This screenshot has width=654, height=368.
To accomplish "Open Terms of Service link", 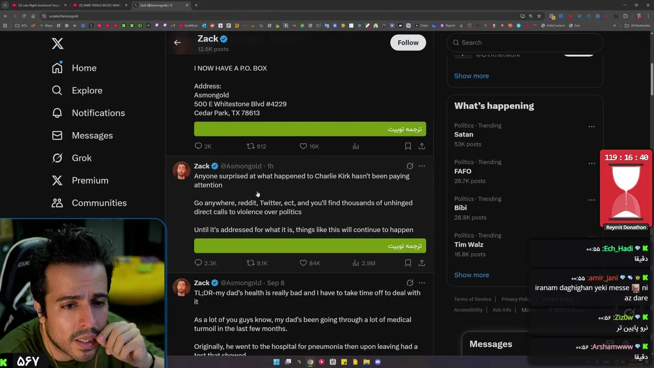I will [473, 299].
